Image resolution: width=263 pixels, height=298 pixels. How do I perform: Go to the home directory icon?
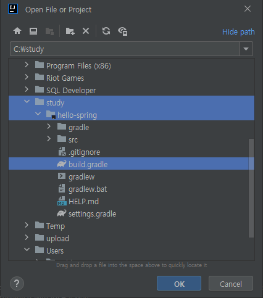click(x=17, y=31)
